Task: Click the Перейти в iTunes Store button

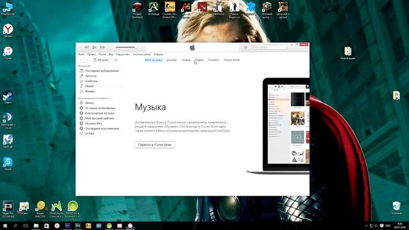Action: coord(155,144)
